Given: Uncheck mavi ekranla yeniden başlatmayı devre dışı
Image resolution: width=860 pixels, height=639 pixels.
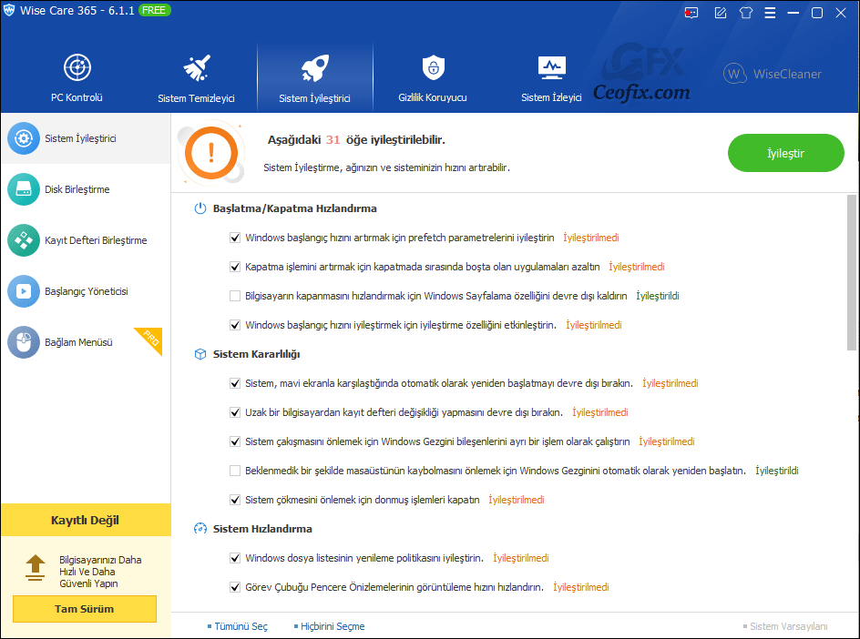Looking at the screenshot, I should [x=235, y=383].
